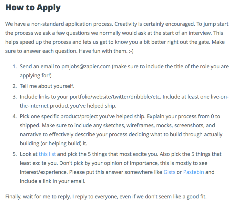Click the number 4 list marker

point(15,116)
